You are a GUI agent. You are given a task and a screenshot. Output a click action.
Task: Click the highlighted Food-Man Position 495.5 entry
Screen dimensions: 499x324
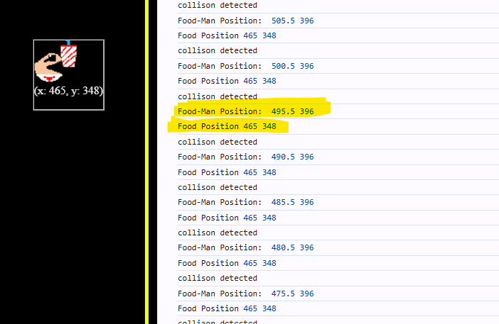245,111
